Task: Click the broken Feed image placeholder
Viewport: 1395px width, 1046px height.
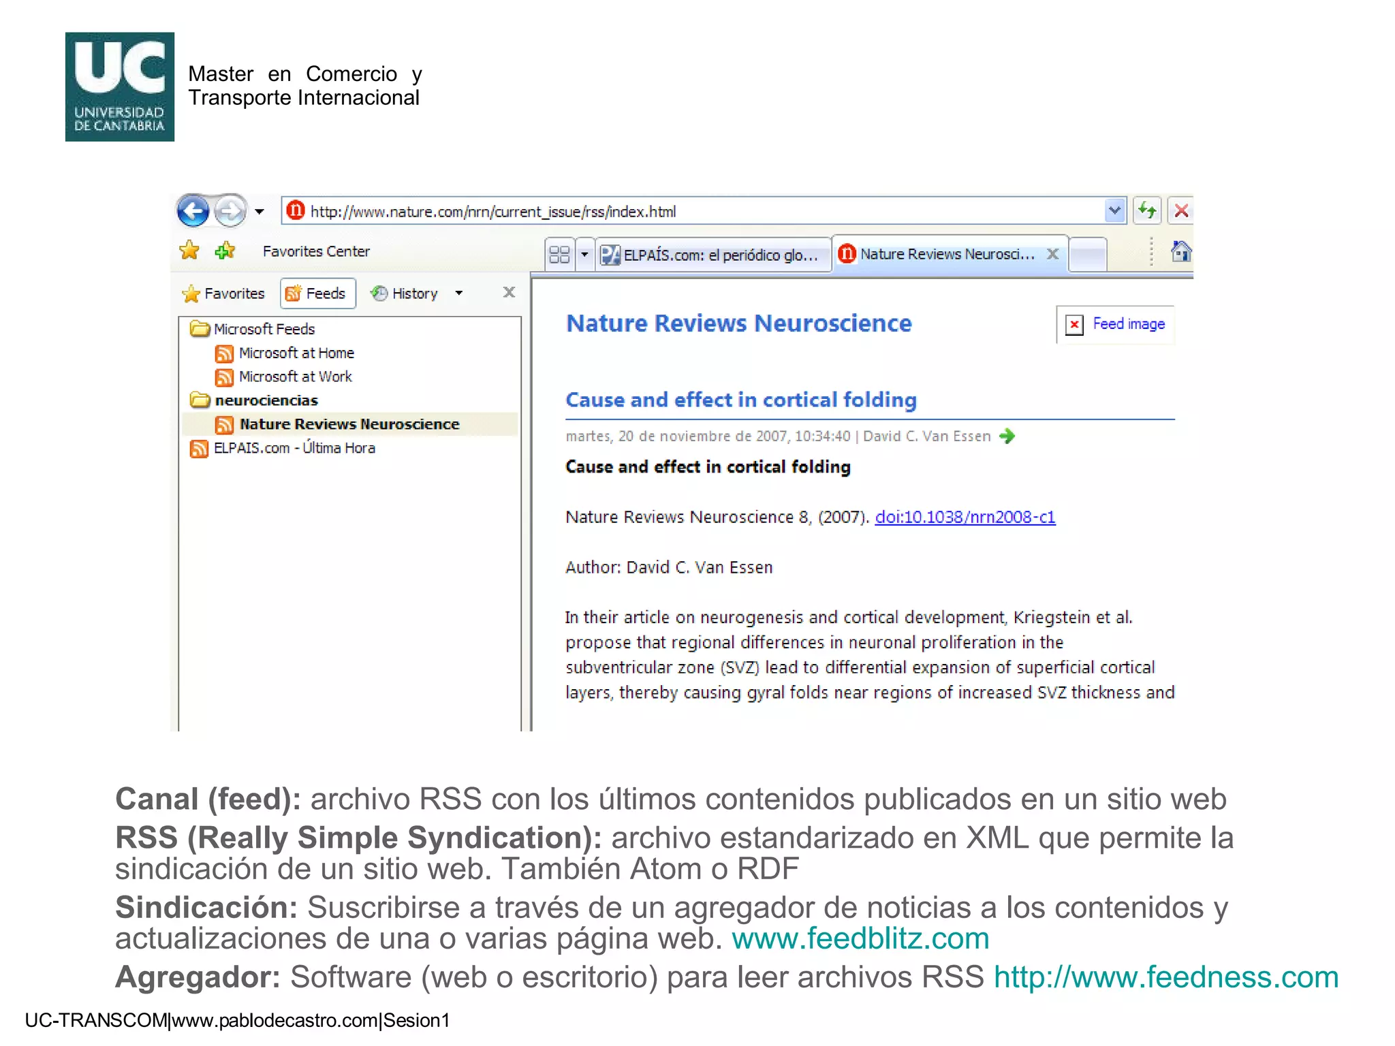Action: point(1116,324)
